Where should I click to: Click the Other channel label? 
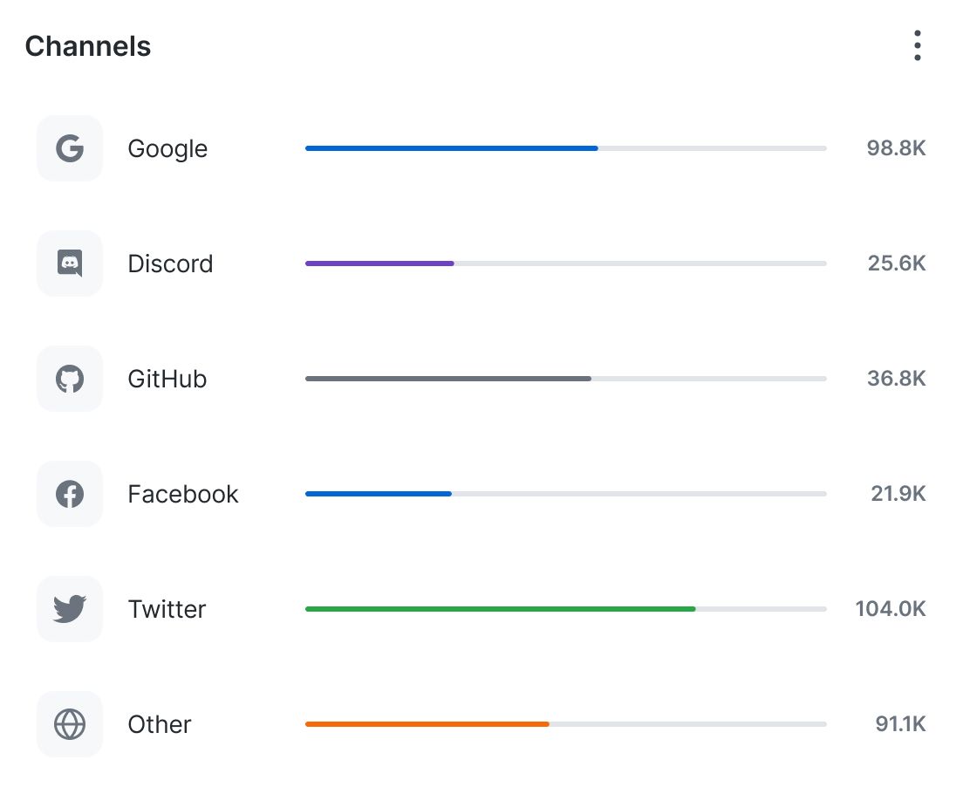(160, 724)
